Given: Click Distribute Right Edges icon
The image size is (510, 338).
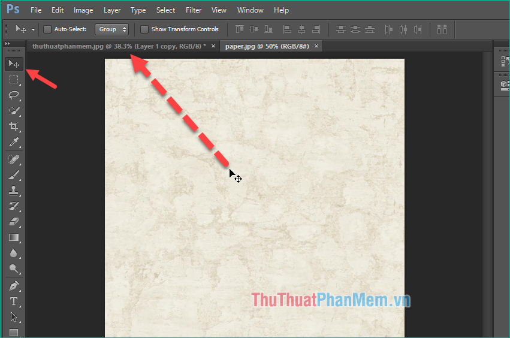Looking at the screenshot, I should click(x=418, y=29).
